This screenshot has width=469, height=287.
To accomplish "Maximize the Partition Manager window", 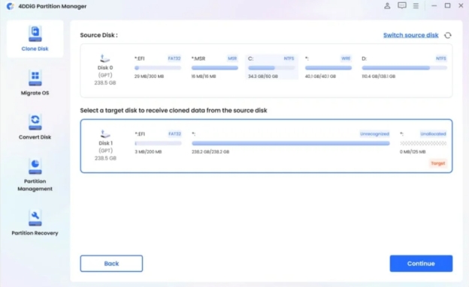I will click(x=447, y=6).
